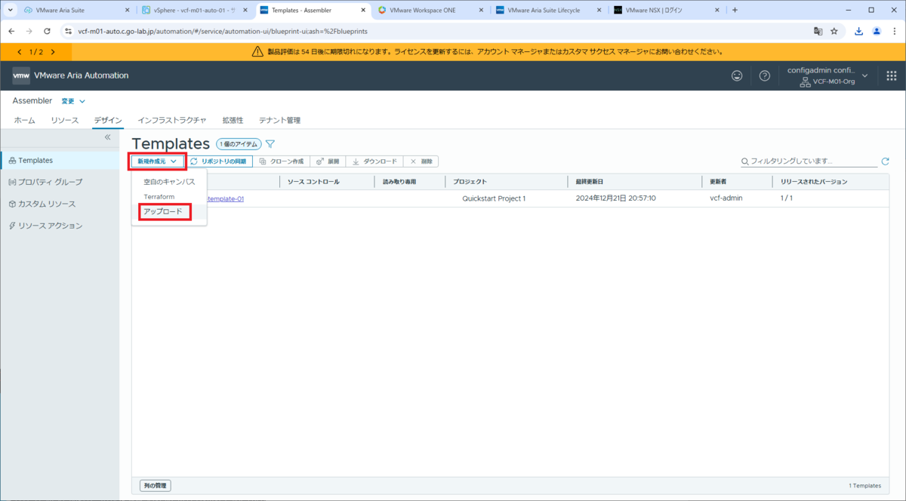906x501 pixels.
Task: Click the translate page icon in address bar
Action: (818, 31)
